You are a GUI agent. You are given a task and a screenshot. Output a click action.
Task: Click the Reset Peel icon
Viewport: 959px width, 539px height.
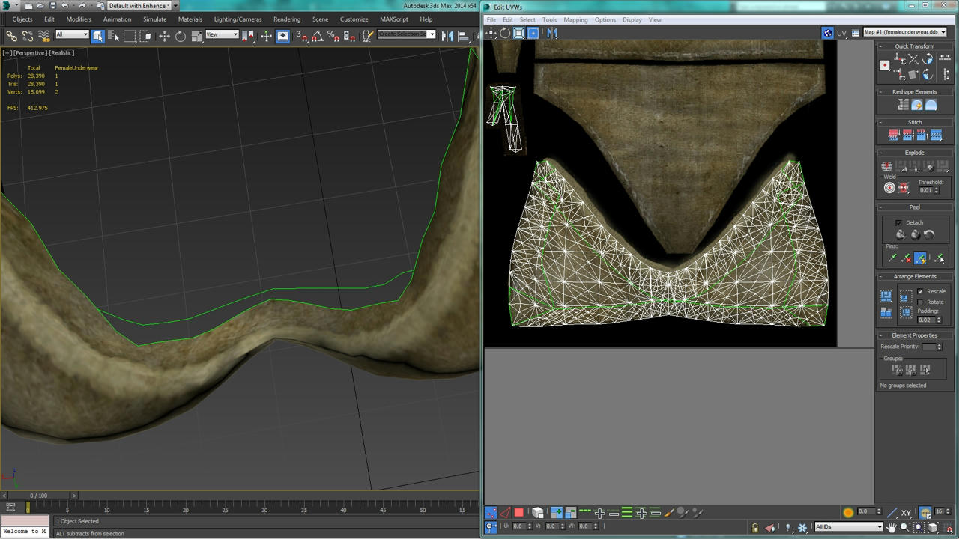point(929,234)
